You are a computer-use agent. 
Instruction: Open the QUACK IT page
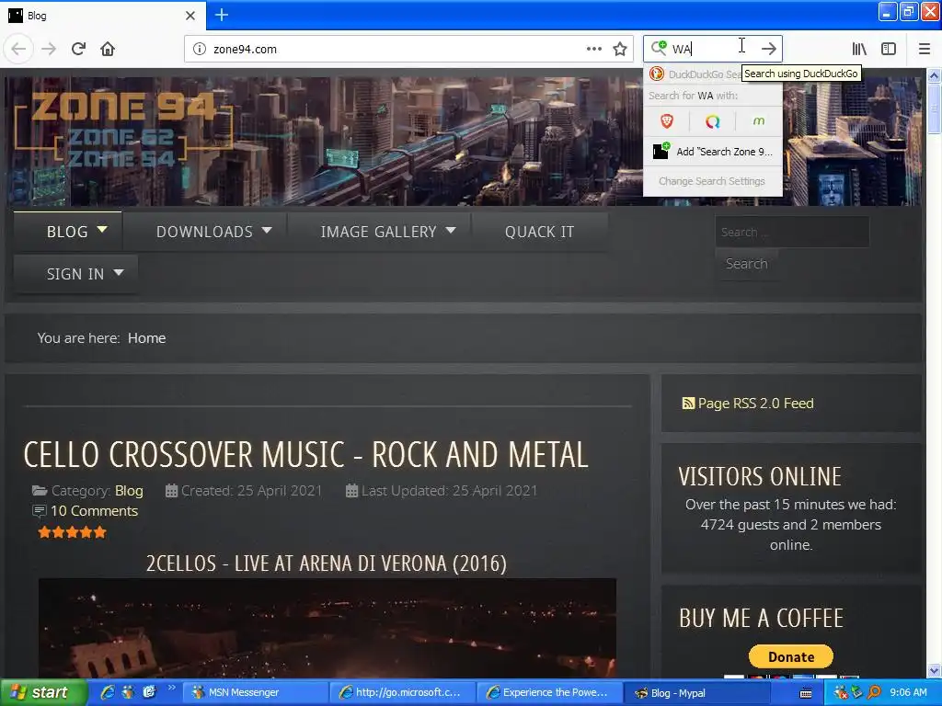click(539, 232)
